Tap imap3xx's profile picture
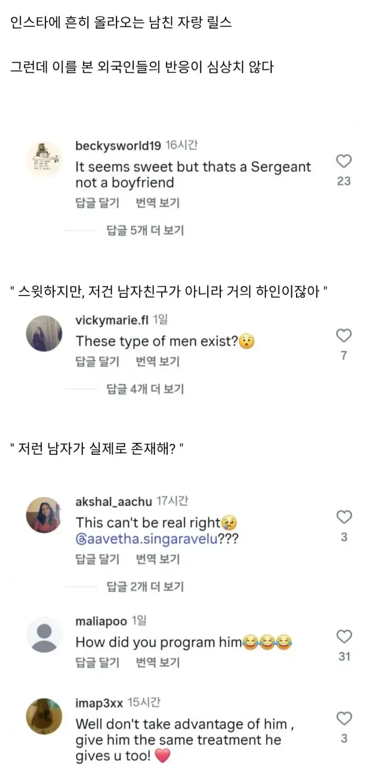 [x=44, y=716]
